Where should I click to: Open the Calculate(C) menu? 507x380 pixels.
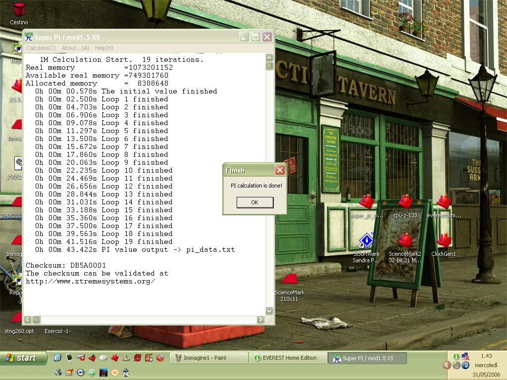pos(41,48)
